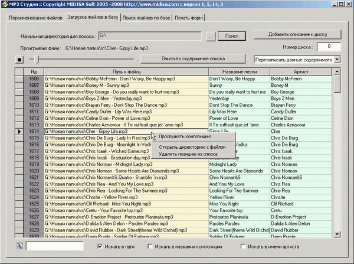Screen dimensions: 354x264
Task: Click the browse '...' button beside directory field
Action: tap(211, 36)
